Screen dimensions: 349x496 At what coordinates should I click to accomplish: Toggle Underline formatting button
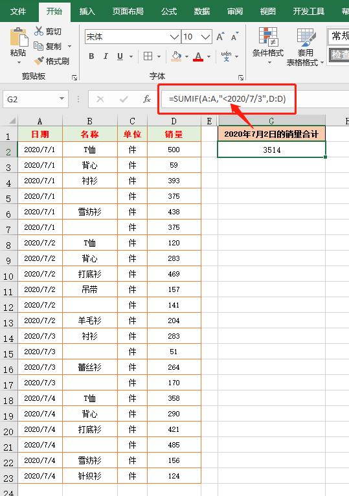[x=120, y=56]
